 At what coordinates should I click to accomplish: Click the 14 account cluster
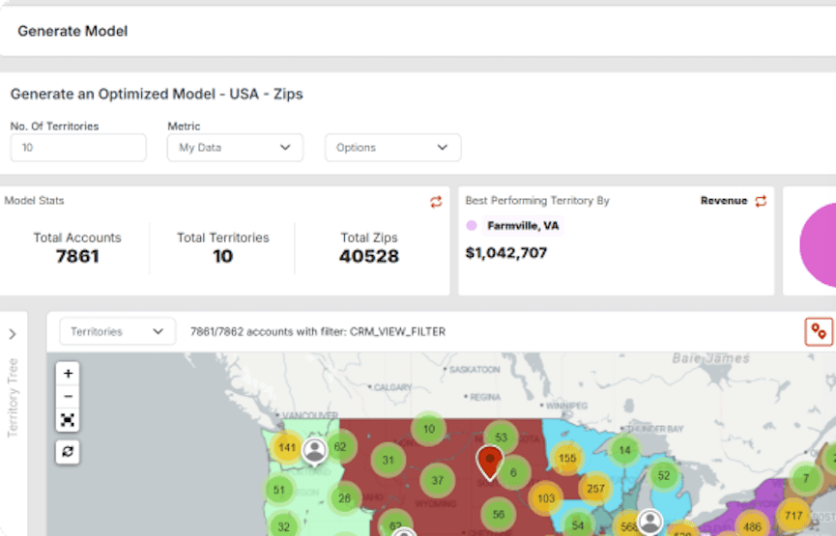pos(625,450)
